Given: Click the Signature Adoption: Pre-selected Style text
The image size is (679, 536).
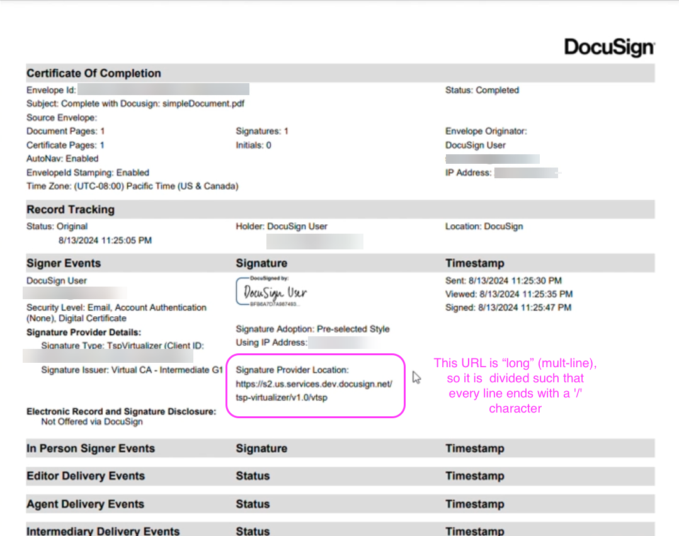Looking at the screenshot, I should point(312,329).
